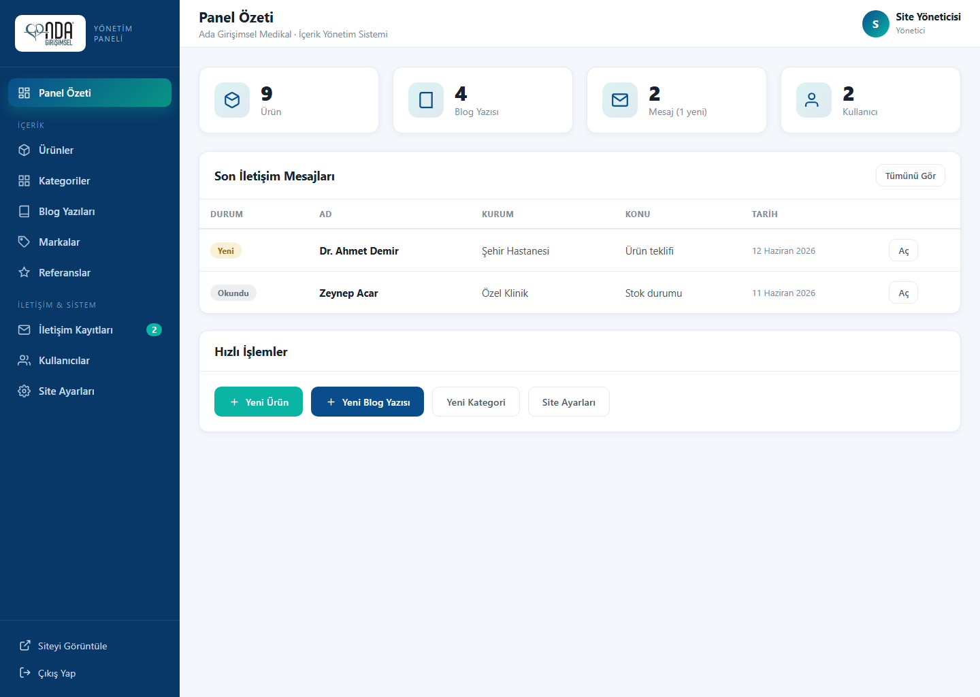Image resolution: width=980 pixels, height=697 pixels.
Task: Click the Blog Yazısı stat card icon
Action: tap(426, 100)
